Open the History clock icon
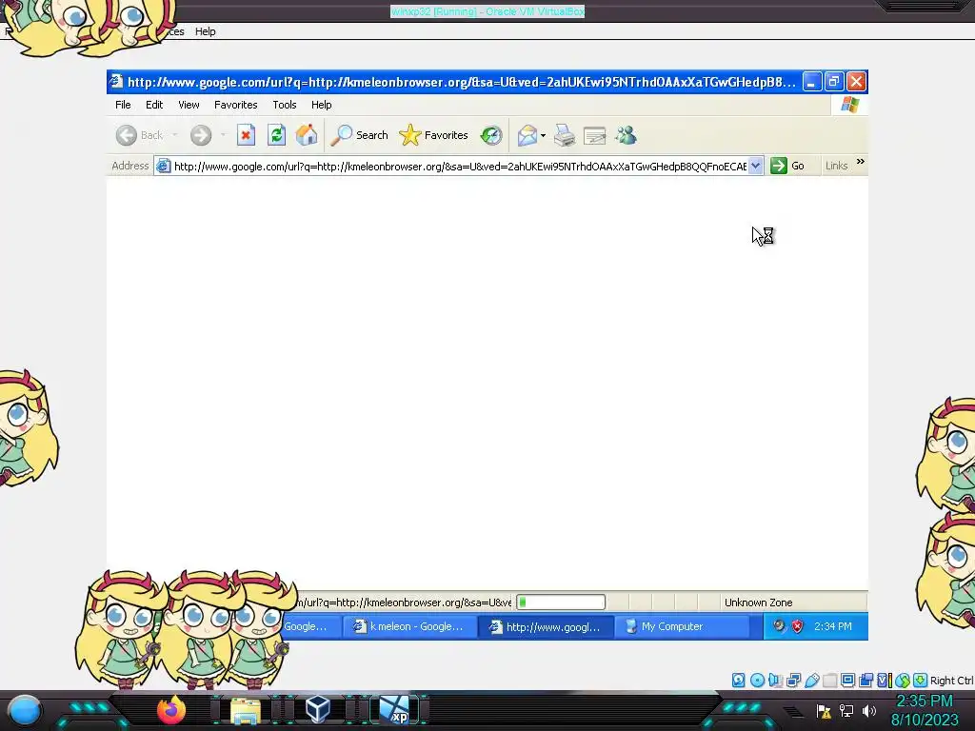This screenshot has width=975, height=731. 491,135
